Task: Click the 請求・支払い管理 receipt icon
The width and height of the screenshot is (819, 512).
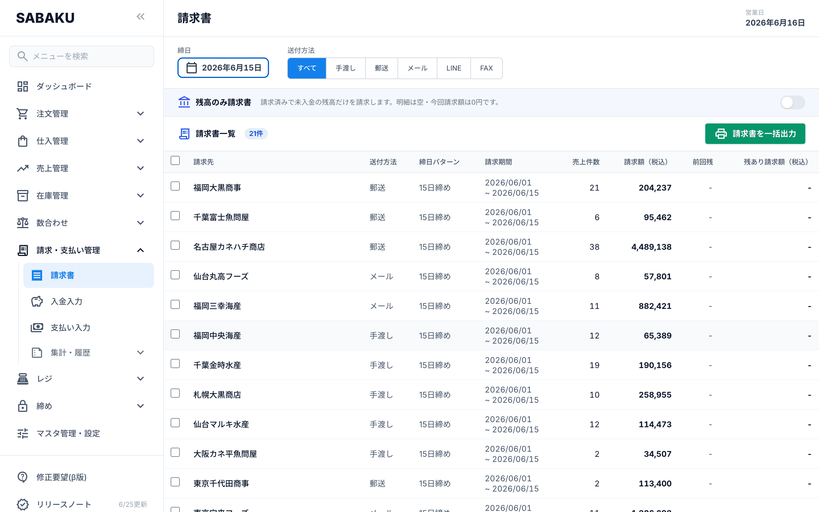Action: point(23,250)
